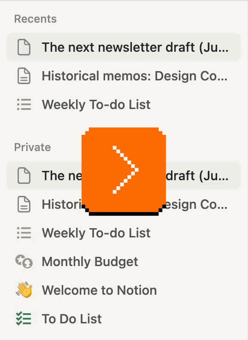
Task: Open the To Do List page
Action: tap(71, 319)
